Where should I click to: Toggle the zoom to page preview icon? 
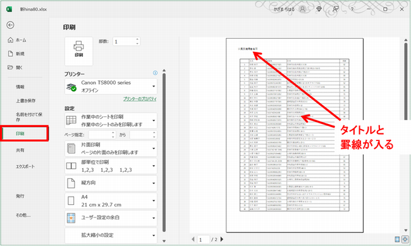coord(405,239)
